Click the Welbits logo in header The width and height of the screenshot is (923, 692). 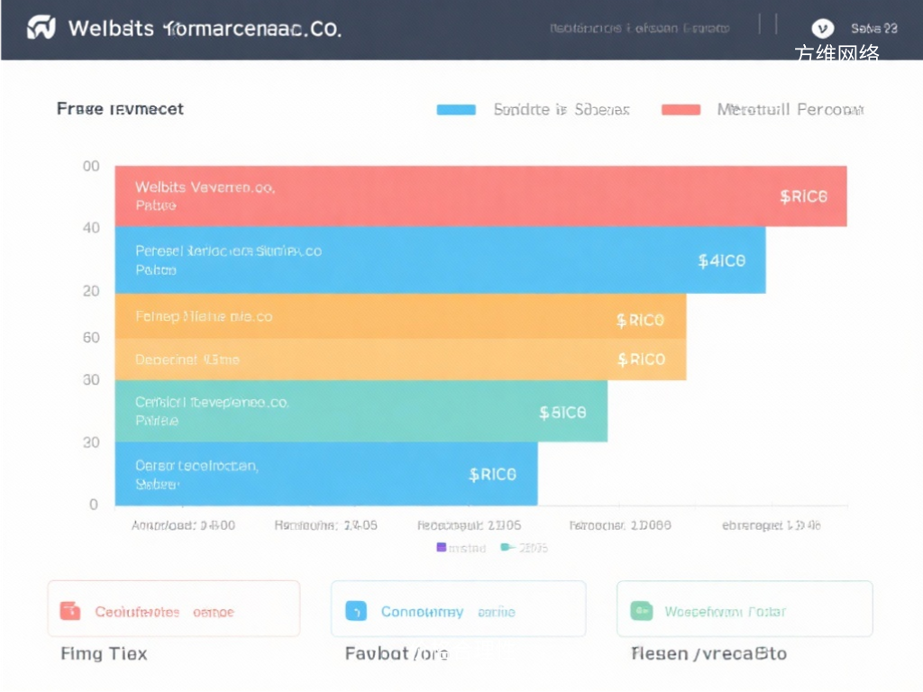41,28
